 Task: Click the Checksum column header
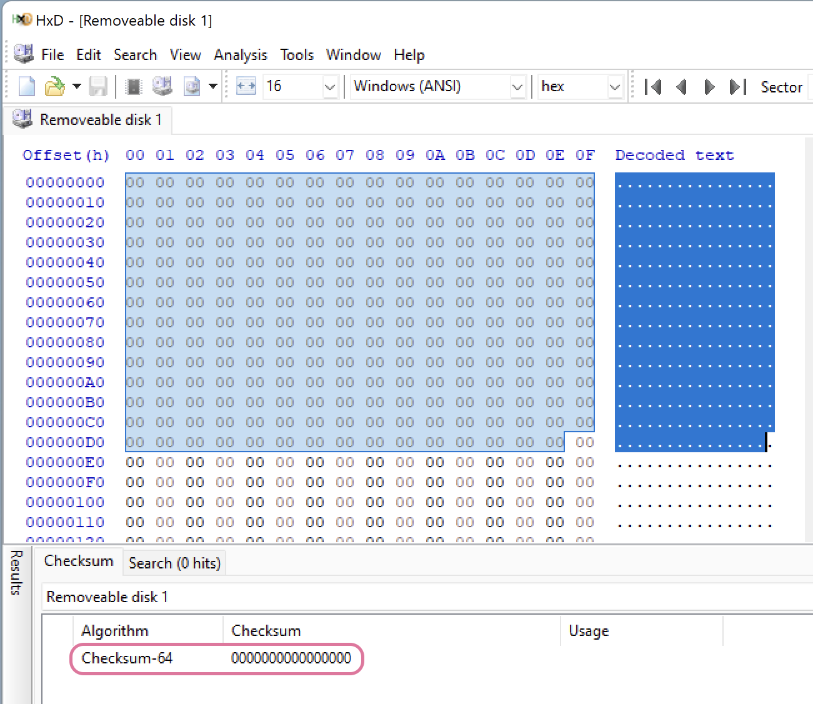pyautogui.click(x=392, y=631)
